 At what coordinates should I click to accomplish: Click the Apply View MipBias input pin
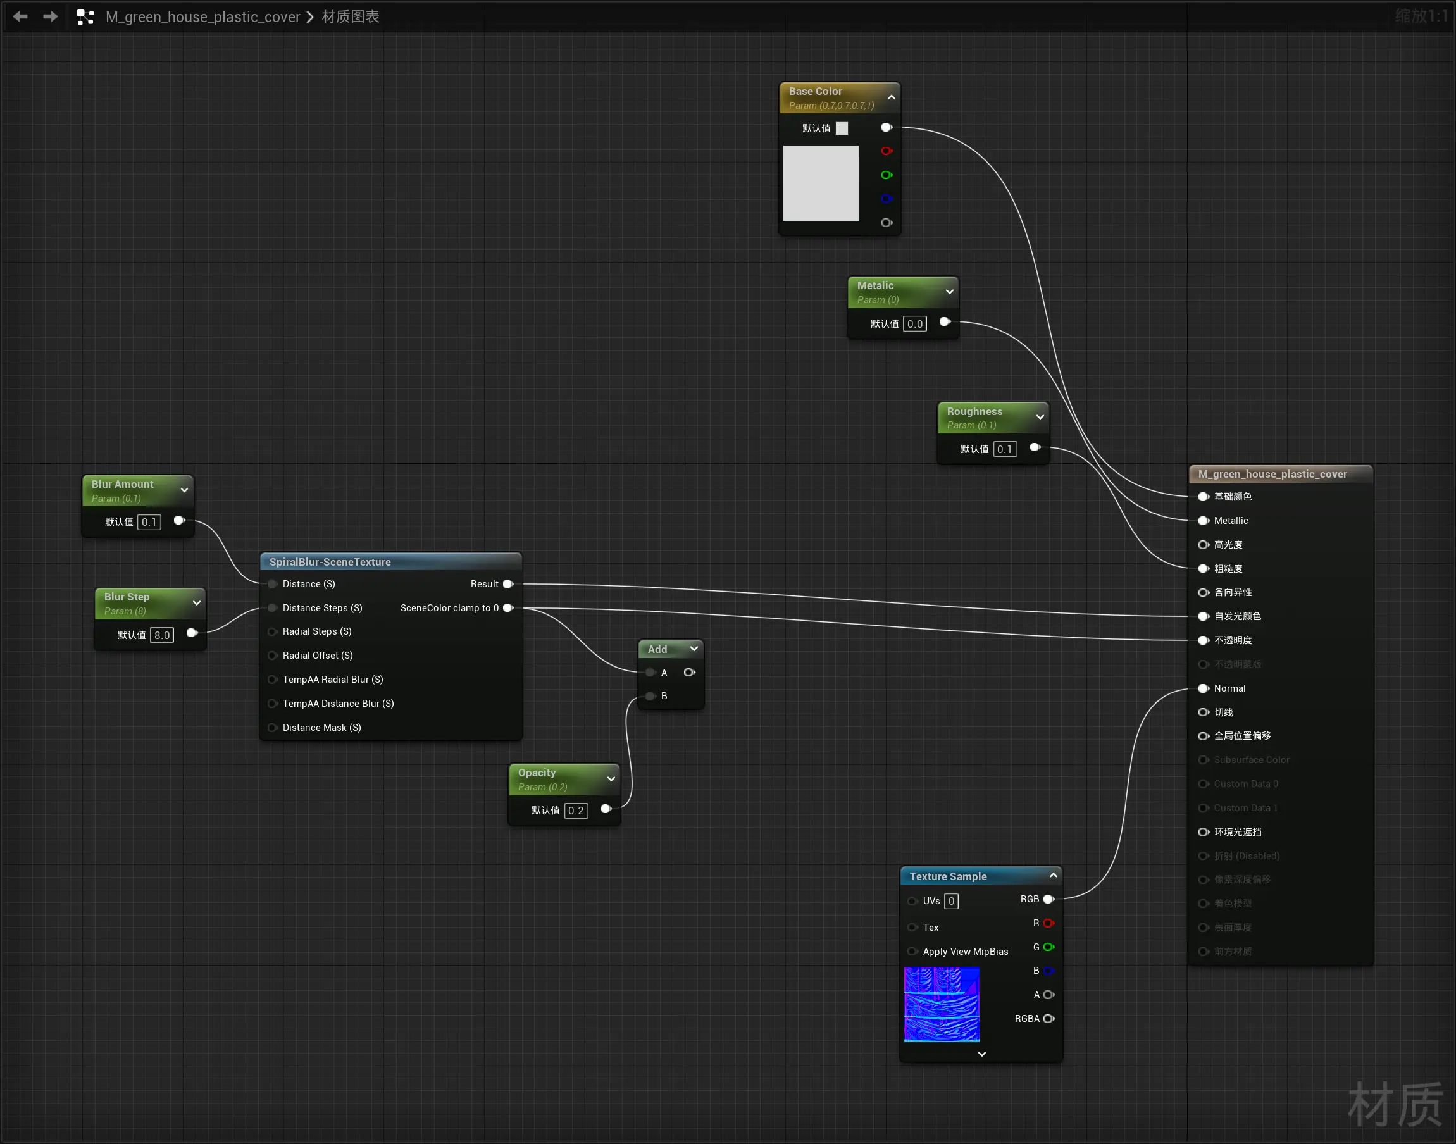pos(912,952)
